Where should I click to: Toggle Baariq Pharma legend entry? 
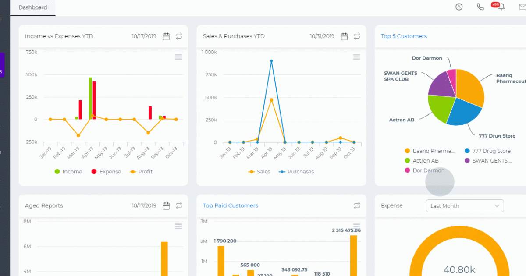tap(430, 151)
